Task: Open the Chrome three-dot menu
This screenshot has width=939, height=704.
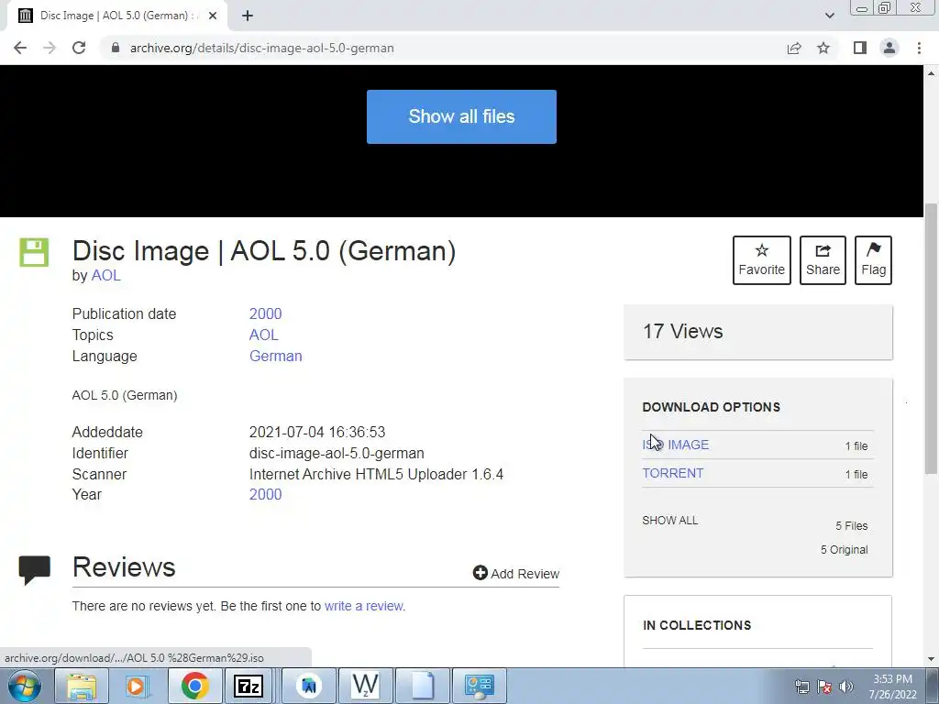Action: point(919,48)
